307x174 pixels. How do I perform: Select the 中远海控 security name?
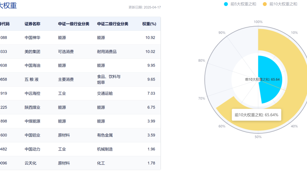(x=32, y=93)
